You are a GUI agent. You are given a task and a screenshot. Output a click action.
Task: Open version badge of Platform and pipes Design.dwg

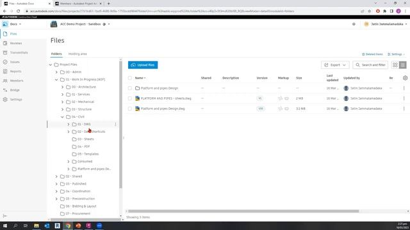[x=261, y=109]
